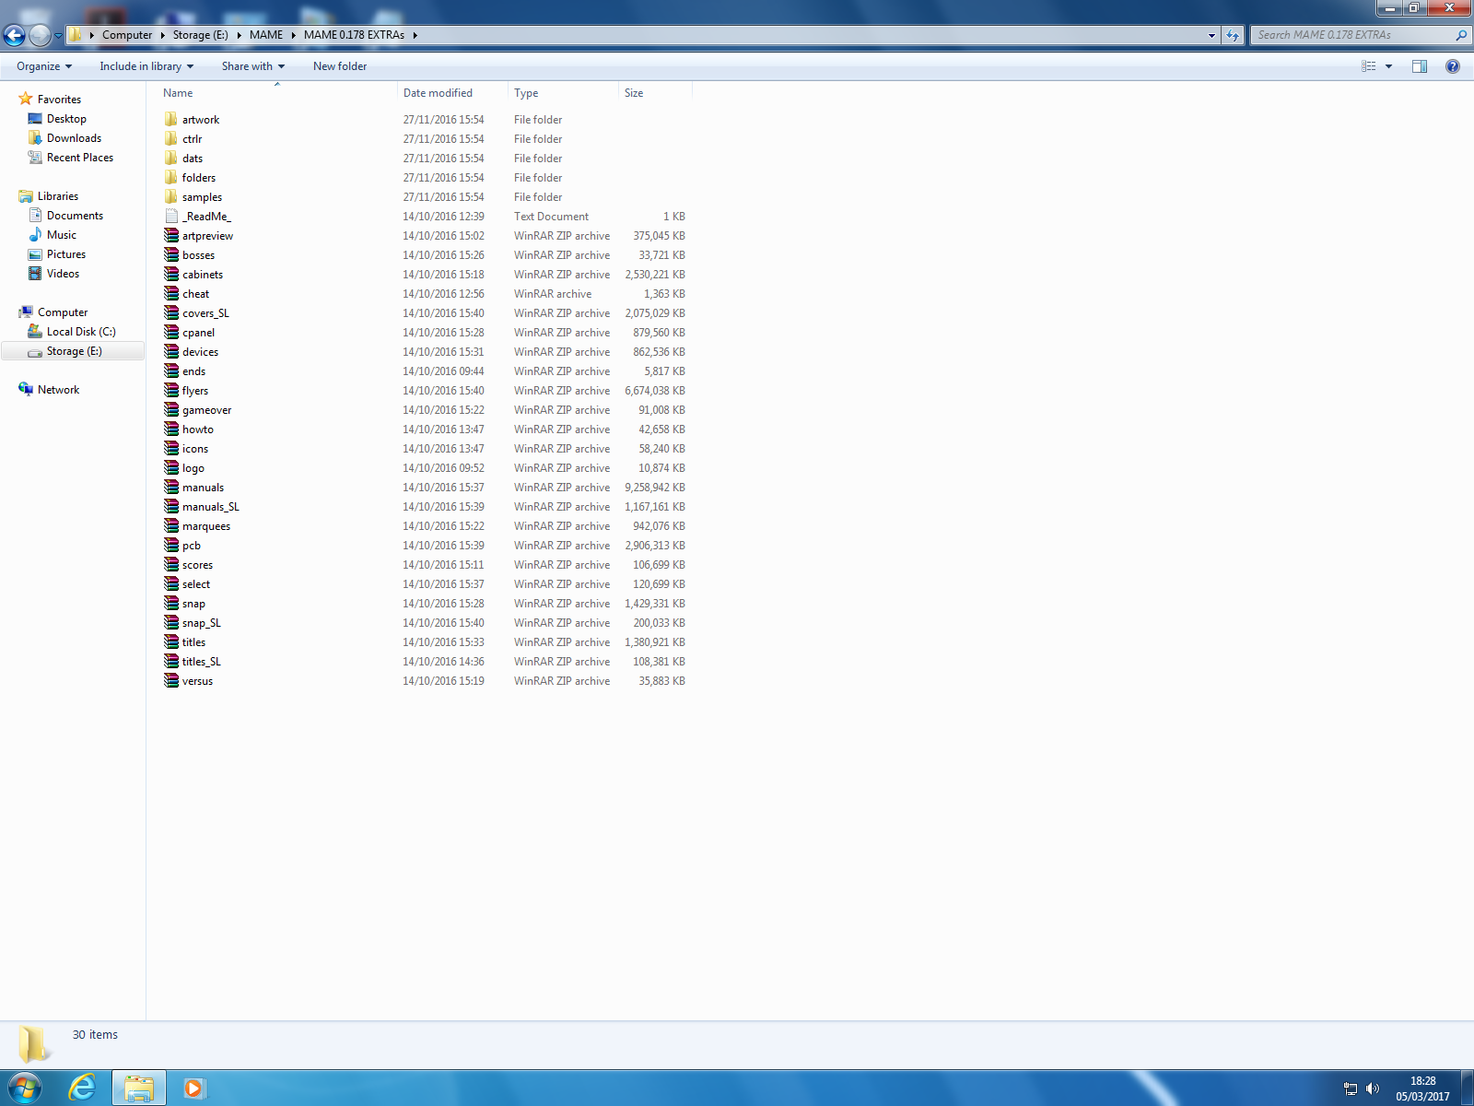Select the snap_SL file name
The width and height of the screenshot is (1474, 1106).
[201, 623]
